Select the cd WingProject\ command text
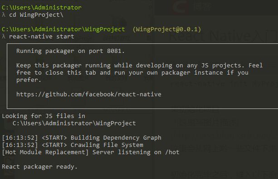Screen dimensions: 278x179 [x=36, y=15]
